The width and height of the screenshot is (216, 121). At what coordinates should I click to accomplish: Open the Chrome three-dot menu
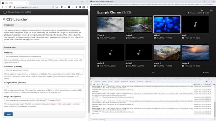click(x=87, y=7)
